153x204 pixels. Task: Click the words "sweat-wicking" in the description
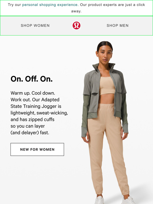click(x=52, y=113)
